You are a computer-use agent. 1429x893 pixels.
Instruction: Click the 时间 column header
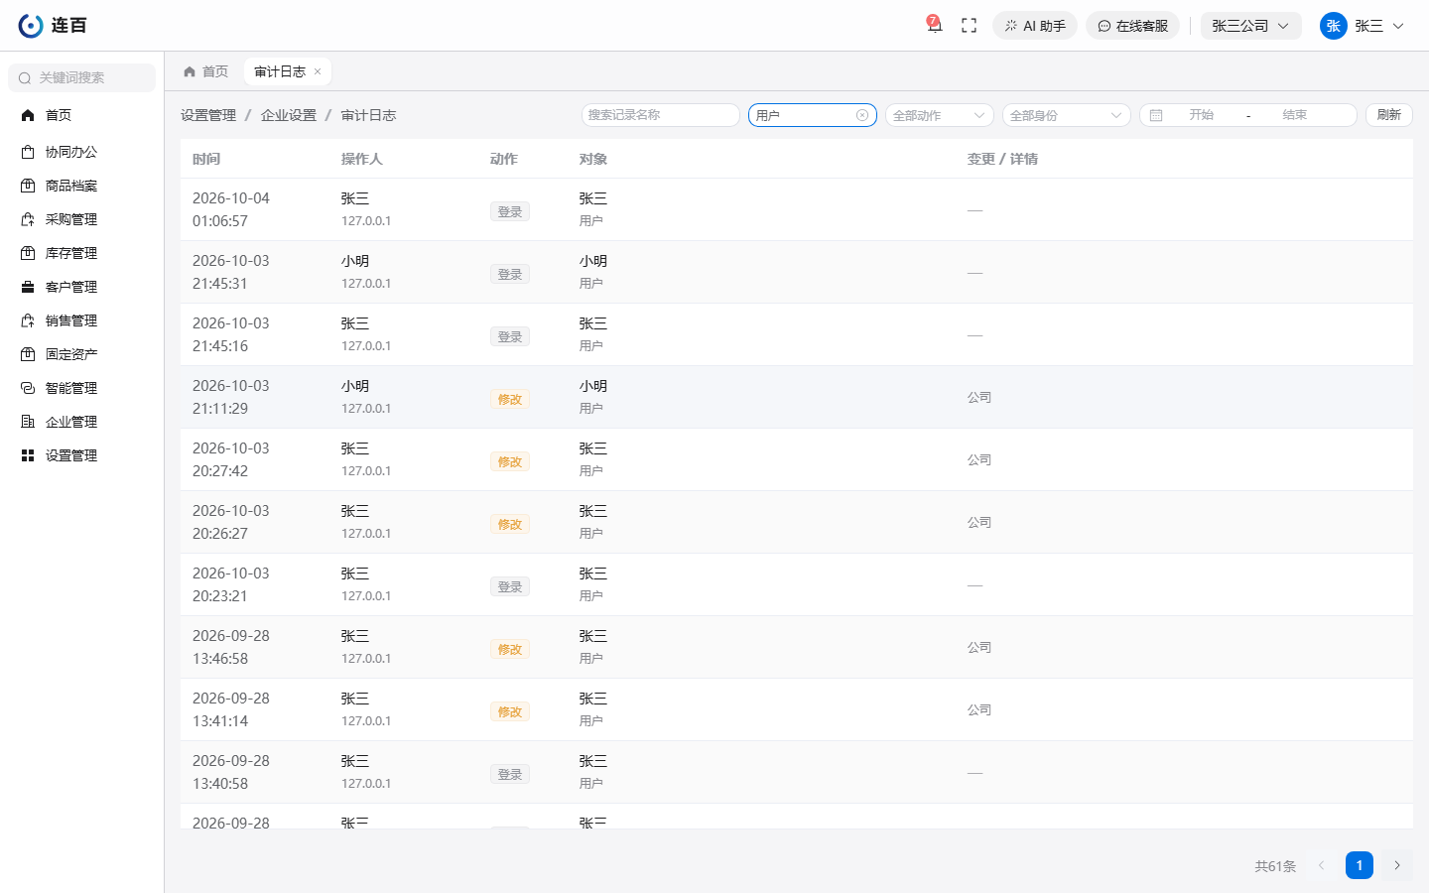click(206, 159)
